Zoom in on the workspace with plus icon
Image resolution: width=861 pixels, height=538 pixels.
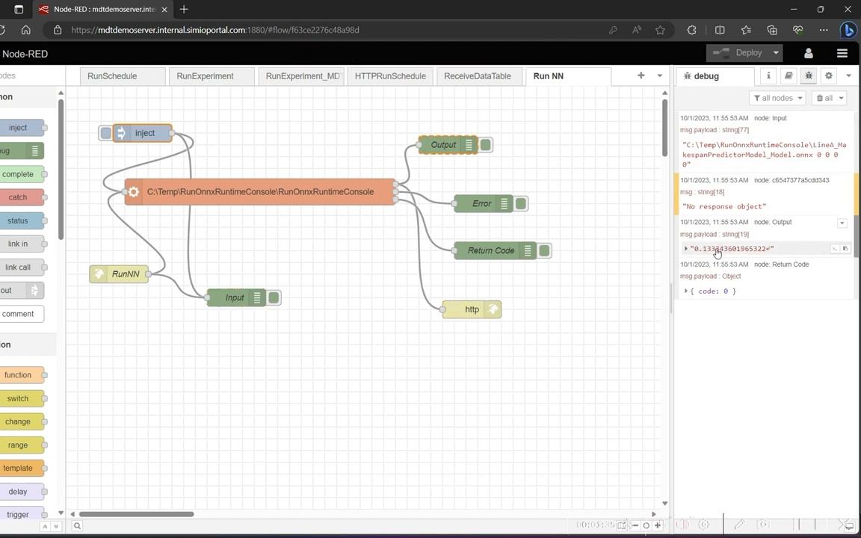point(657,525)
